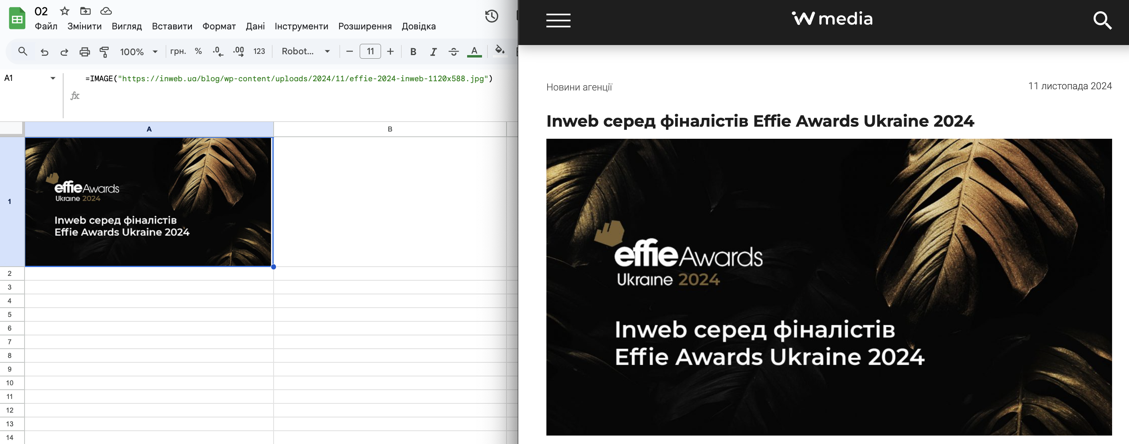Select row 5 header
Screen dimensions: 1129x444
coord(10,314)
